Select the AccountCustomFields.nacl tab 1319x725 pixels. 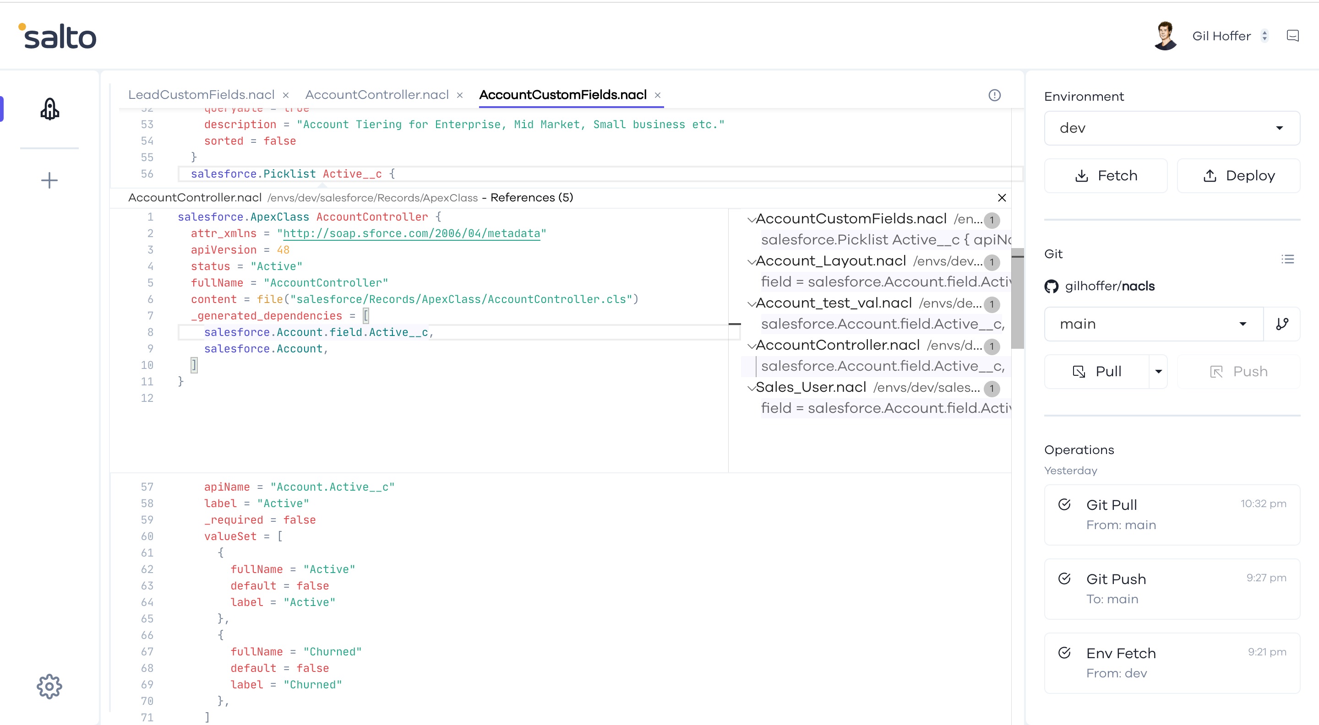(563, 95)
